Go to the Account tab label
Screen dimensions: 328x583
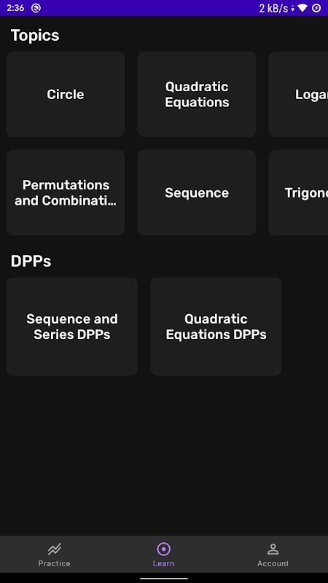(x=273, y=563)
